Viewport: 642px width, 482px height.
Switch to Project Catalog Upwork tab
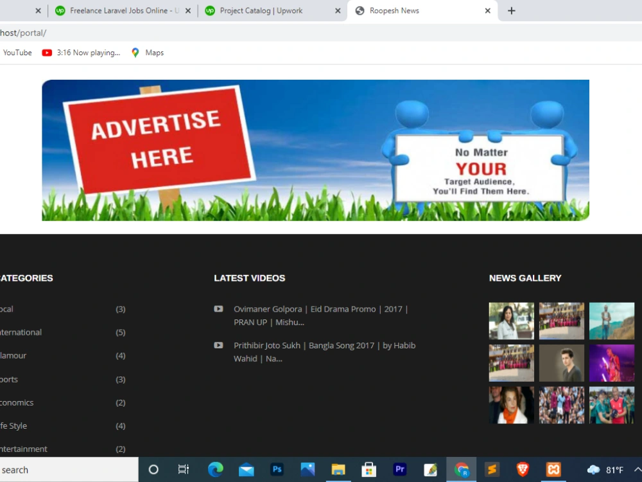(x=272, y=11)
